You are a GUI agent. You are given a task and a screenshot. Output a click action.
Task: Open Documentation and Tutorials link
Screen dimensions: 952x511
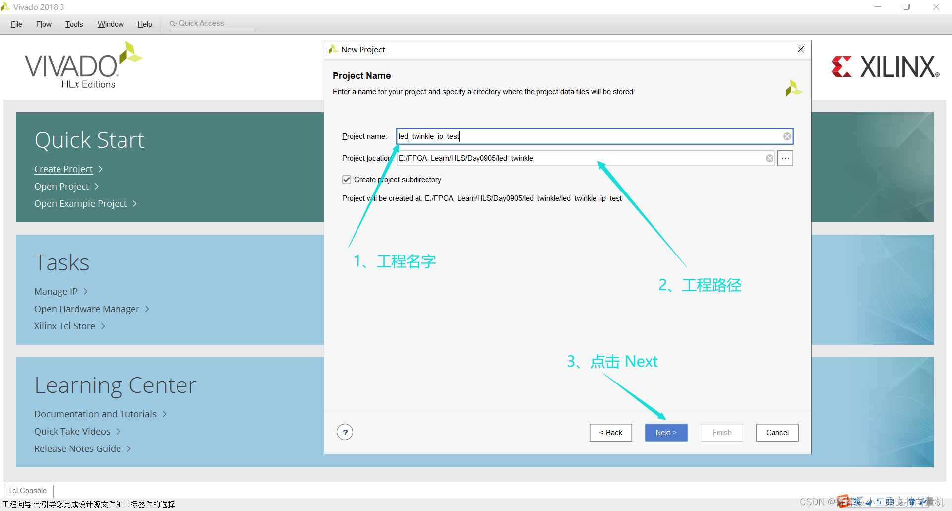tap(95, 414)
